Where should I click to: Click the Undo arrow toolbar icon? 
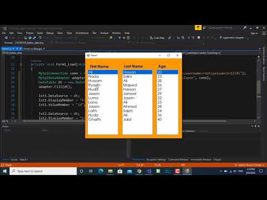[40, 38]
